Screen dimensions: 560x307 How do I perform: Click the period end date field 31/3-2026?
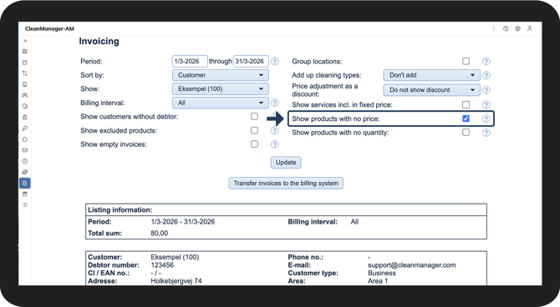pos(251,62)
